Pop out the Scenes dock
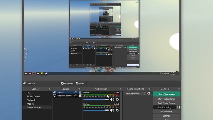 [x=50, y=89]
